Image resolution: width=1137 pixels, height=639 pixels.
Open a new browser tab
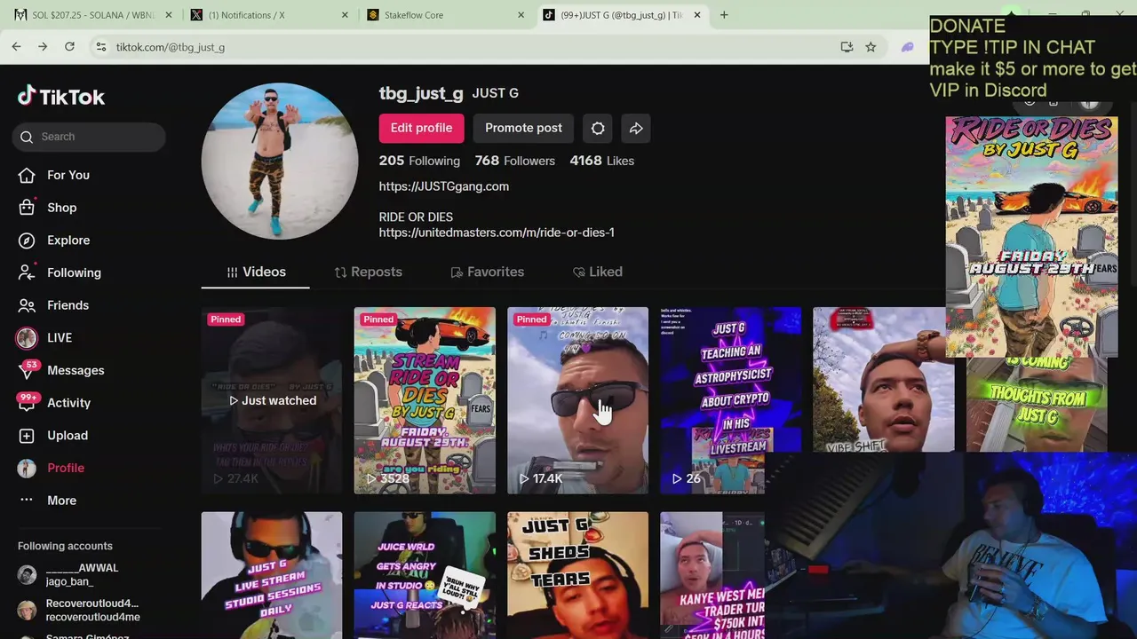coord(724,15)
